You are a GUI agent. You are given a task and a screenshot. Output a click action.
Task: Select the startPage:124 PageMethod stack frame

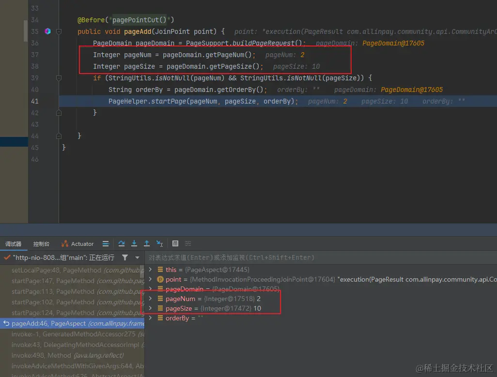[72, 313]
